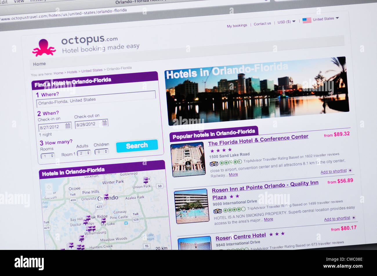Click the Florida Hotel thumbnail image
This screenshot has width=377, height=276.
click(188, 160)
